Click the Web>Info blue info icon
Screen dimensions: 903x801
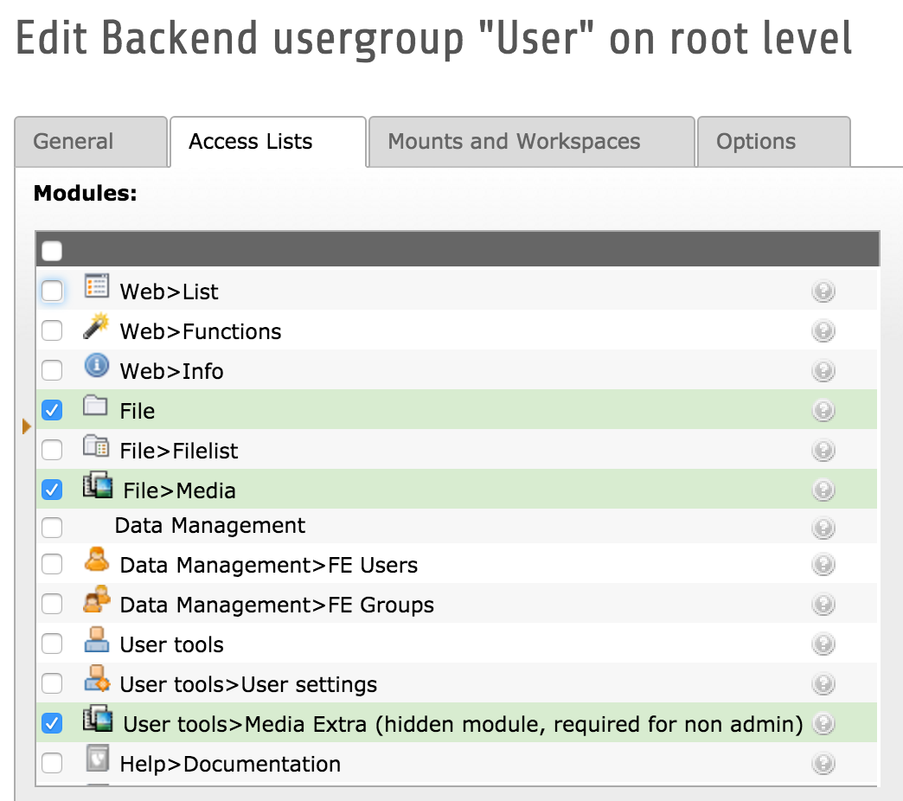96,367
